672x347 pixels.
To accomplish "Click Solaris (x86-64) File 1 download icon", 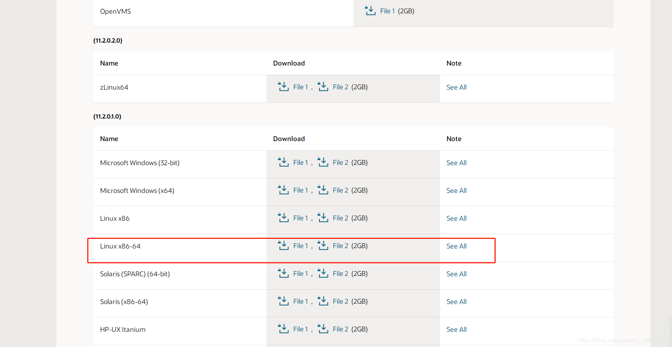I will pyautogui.click(x=283, y=301).
